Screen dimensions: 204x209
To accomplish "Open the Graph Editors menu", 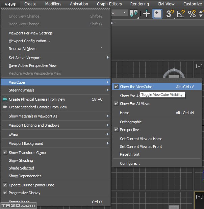I will (x=109, y=4).
